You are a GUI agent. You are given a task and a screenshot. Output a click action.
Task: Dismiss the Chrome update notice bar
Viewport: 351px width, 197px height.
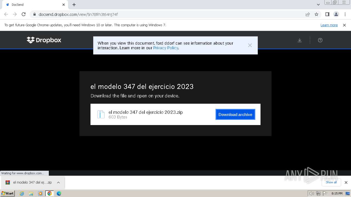click(x=344, y=25)
